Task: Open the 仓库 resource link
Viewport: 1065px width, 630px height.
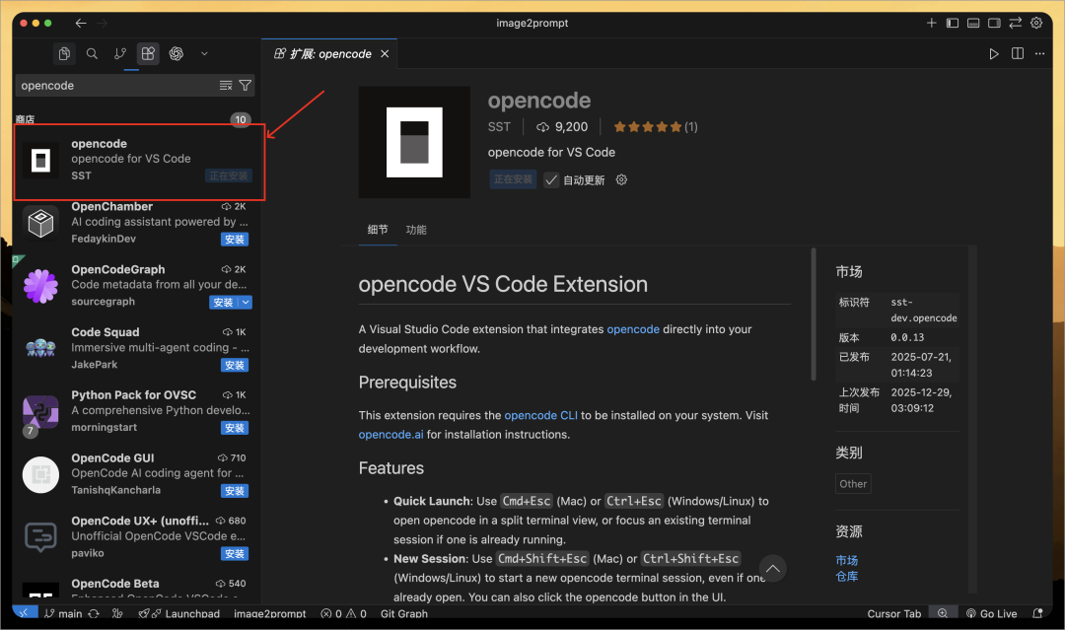Action: point(846,577)
